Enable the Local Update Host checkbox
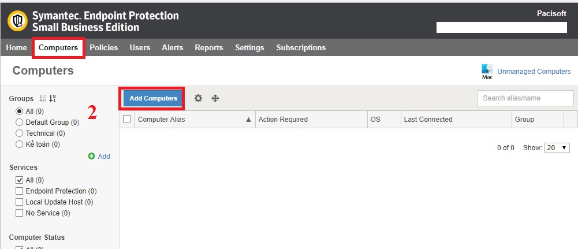 click(19, 202)
